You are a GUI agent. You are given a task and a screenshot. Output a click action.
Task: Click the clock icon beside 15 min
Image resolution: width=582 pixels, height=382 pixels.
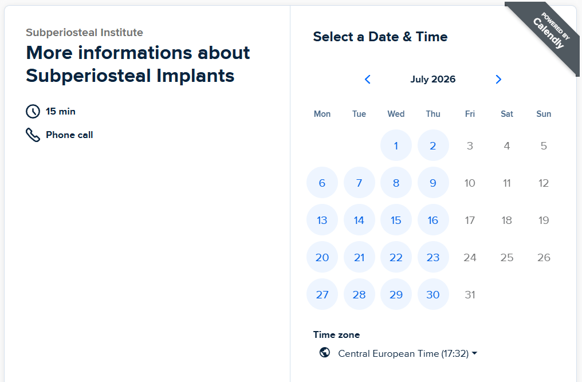pos(33,111)
